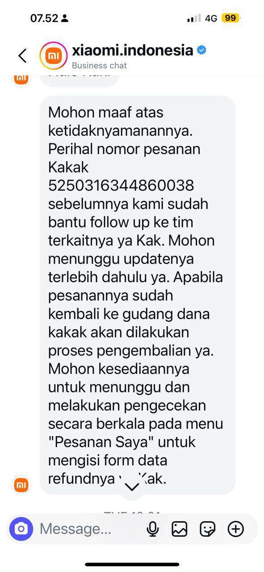Open the photo gallery icon
264x572 pixels.
[x=179, y=529]
